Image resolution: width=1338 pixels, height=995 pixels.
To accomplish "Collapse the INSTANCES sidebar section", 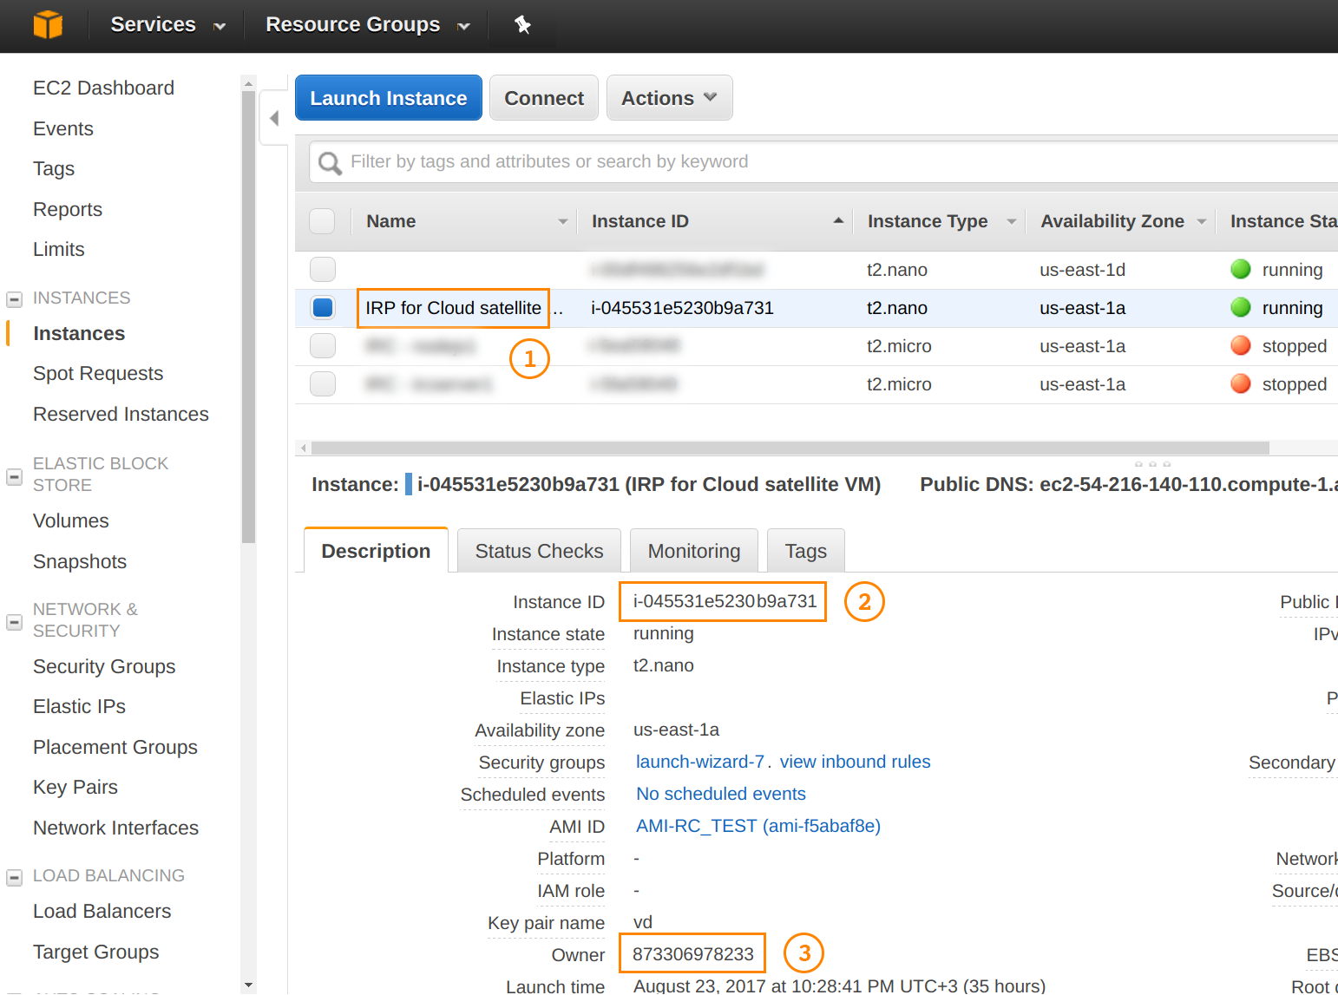I will pos(14,299).
